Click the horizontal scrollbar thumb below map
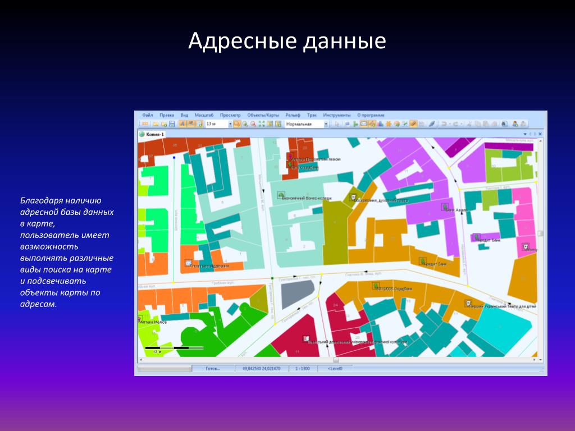 [x=336, y=360]
